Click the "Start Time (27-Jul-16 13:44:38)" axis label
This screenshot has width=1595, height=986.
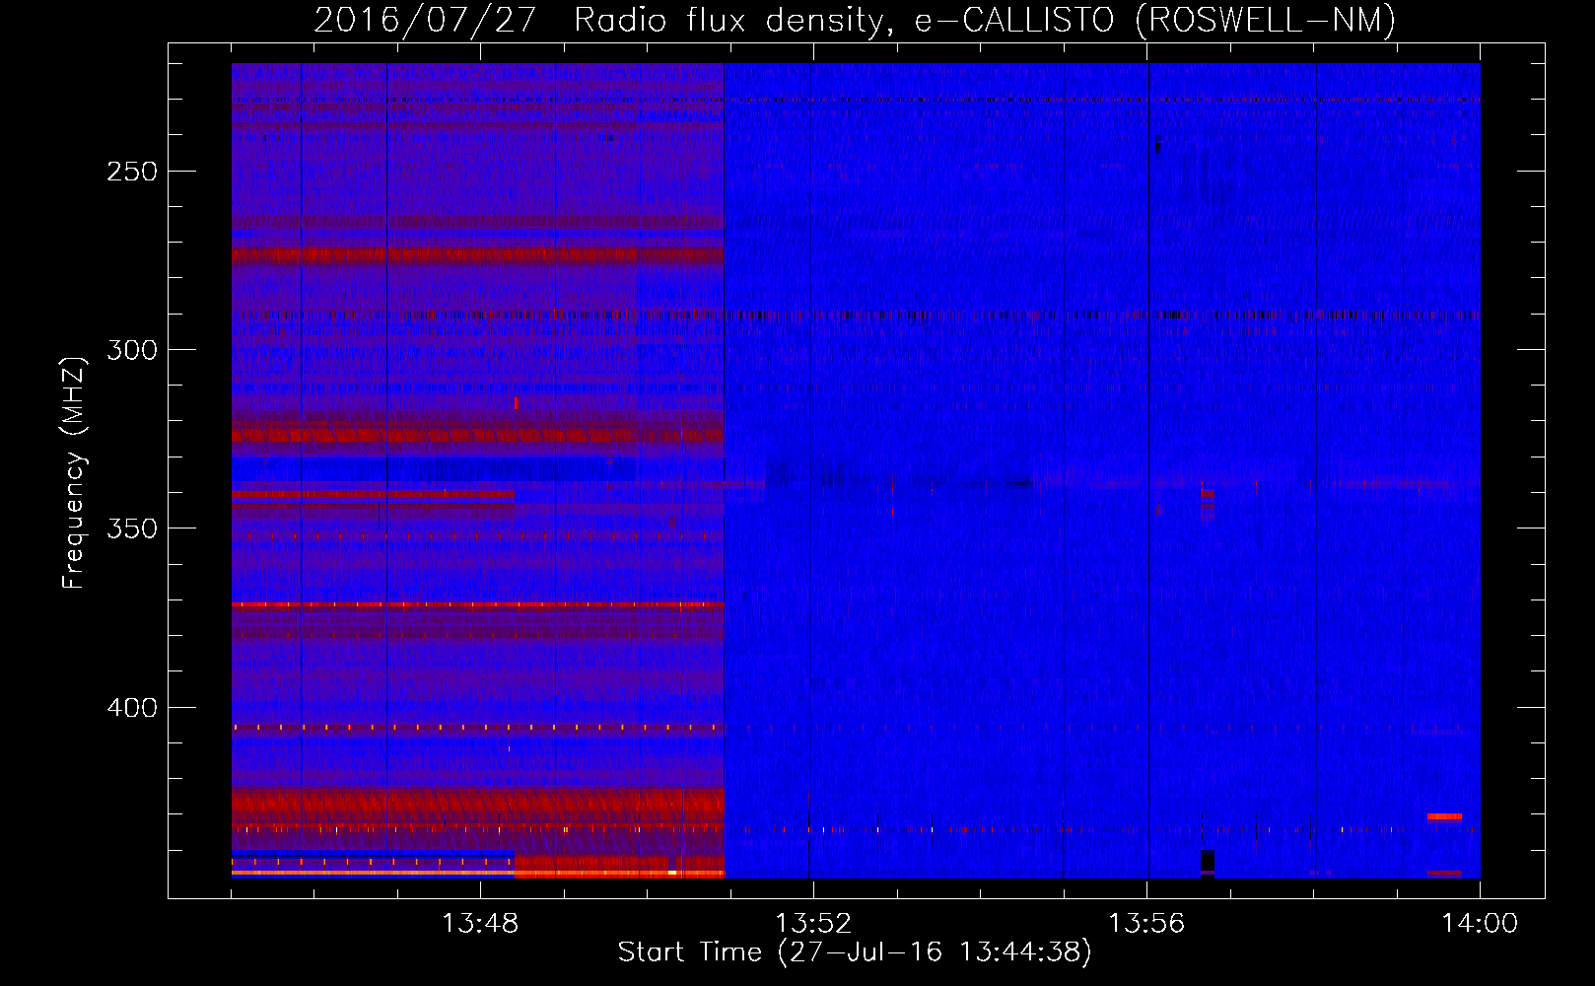[855, 952]
